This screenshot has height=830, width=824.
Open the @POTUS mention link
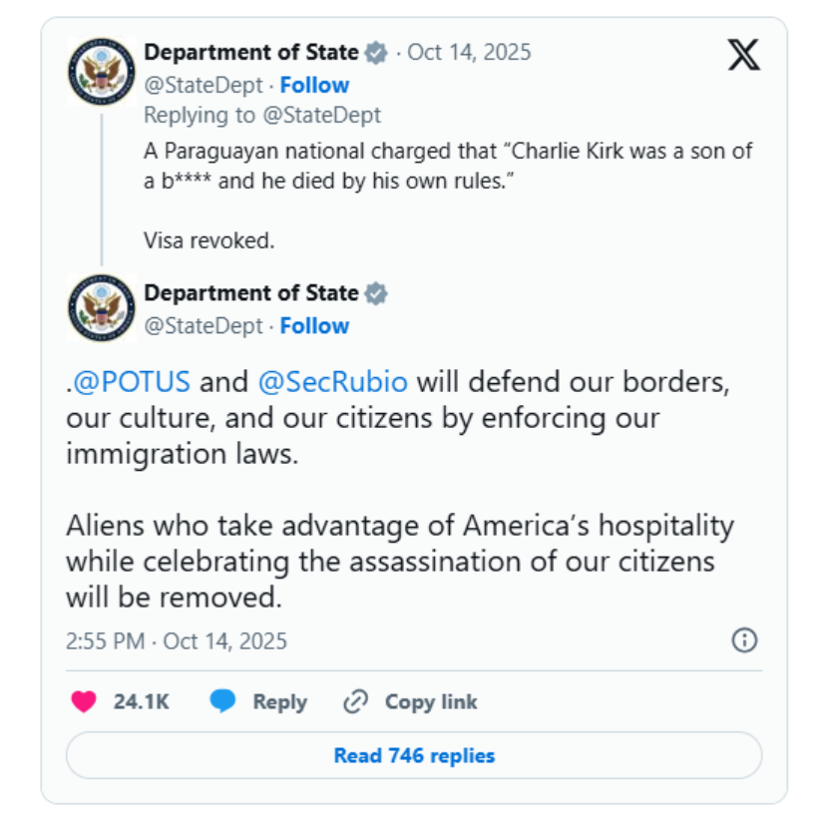click(131, 382)
